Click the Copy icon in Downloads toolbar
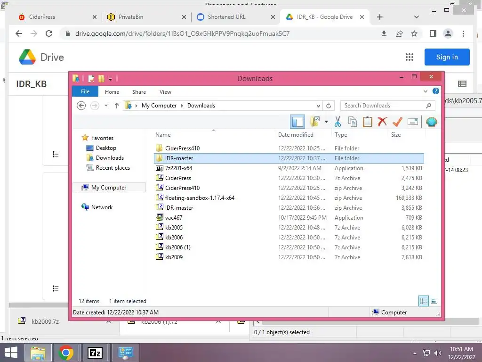Screen dimensions: 482x362 point(352,122)
